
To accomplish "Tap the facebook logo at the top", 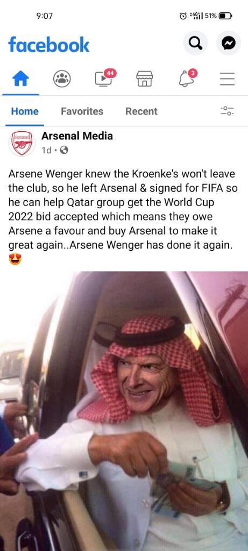I will point(49,44).
